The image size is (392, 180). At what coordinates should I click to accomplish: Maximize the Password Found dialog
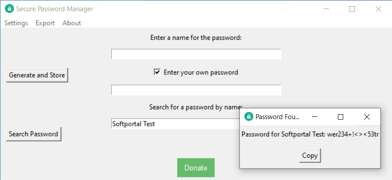pos(341,117)
